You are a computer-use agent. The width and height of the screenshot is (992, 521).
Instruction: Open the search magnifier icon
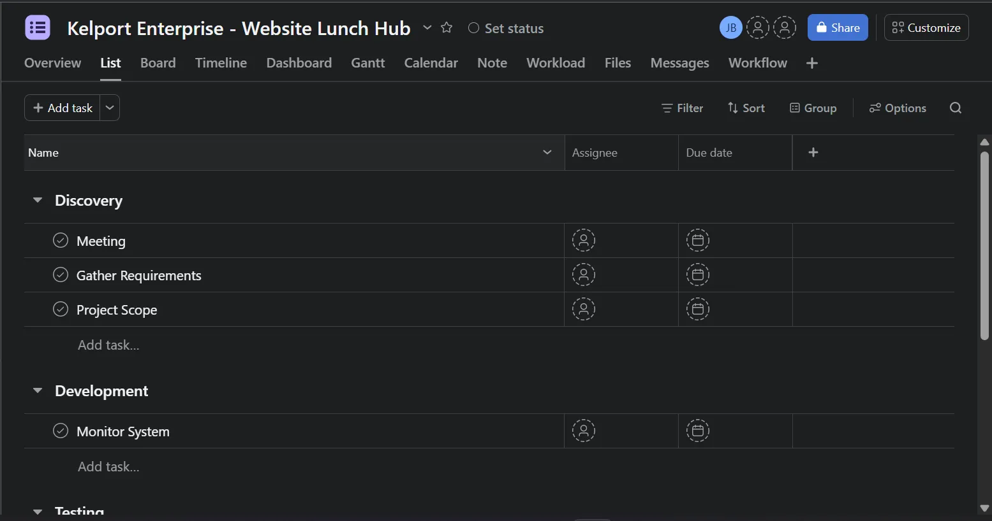click(x=956, y=108)
